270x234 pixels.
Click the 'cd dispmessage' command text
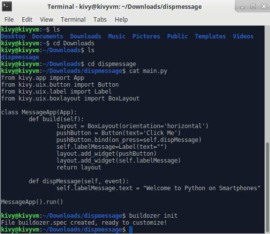click(x=112, y=64)
